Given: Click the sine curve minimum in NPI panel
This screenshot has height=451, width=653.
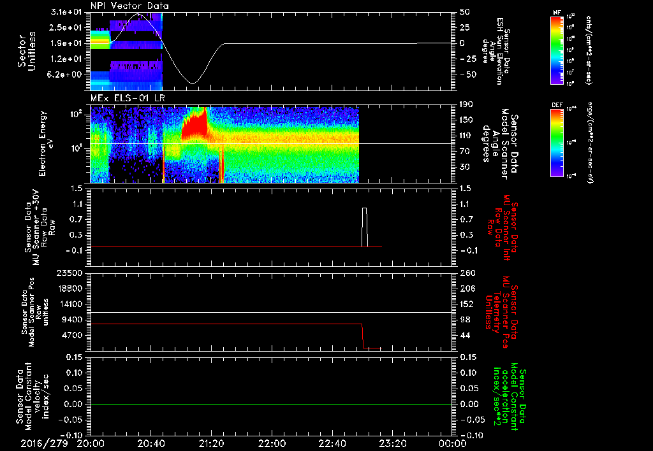Looking at the screenshot, I should [192, 83].
